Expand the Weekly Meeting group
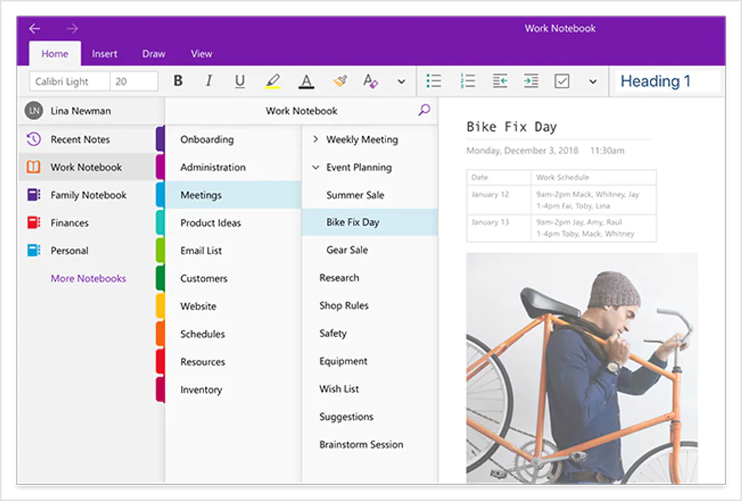 coord(314,139)
